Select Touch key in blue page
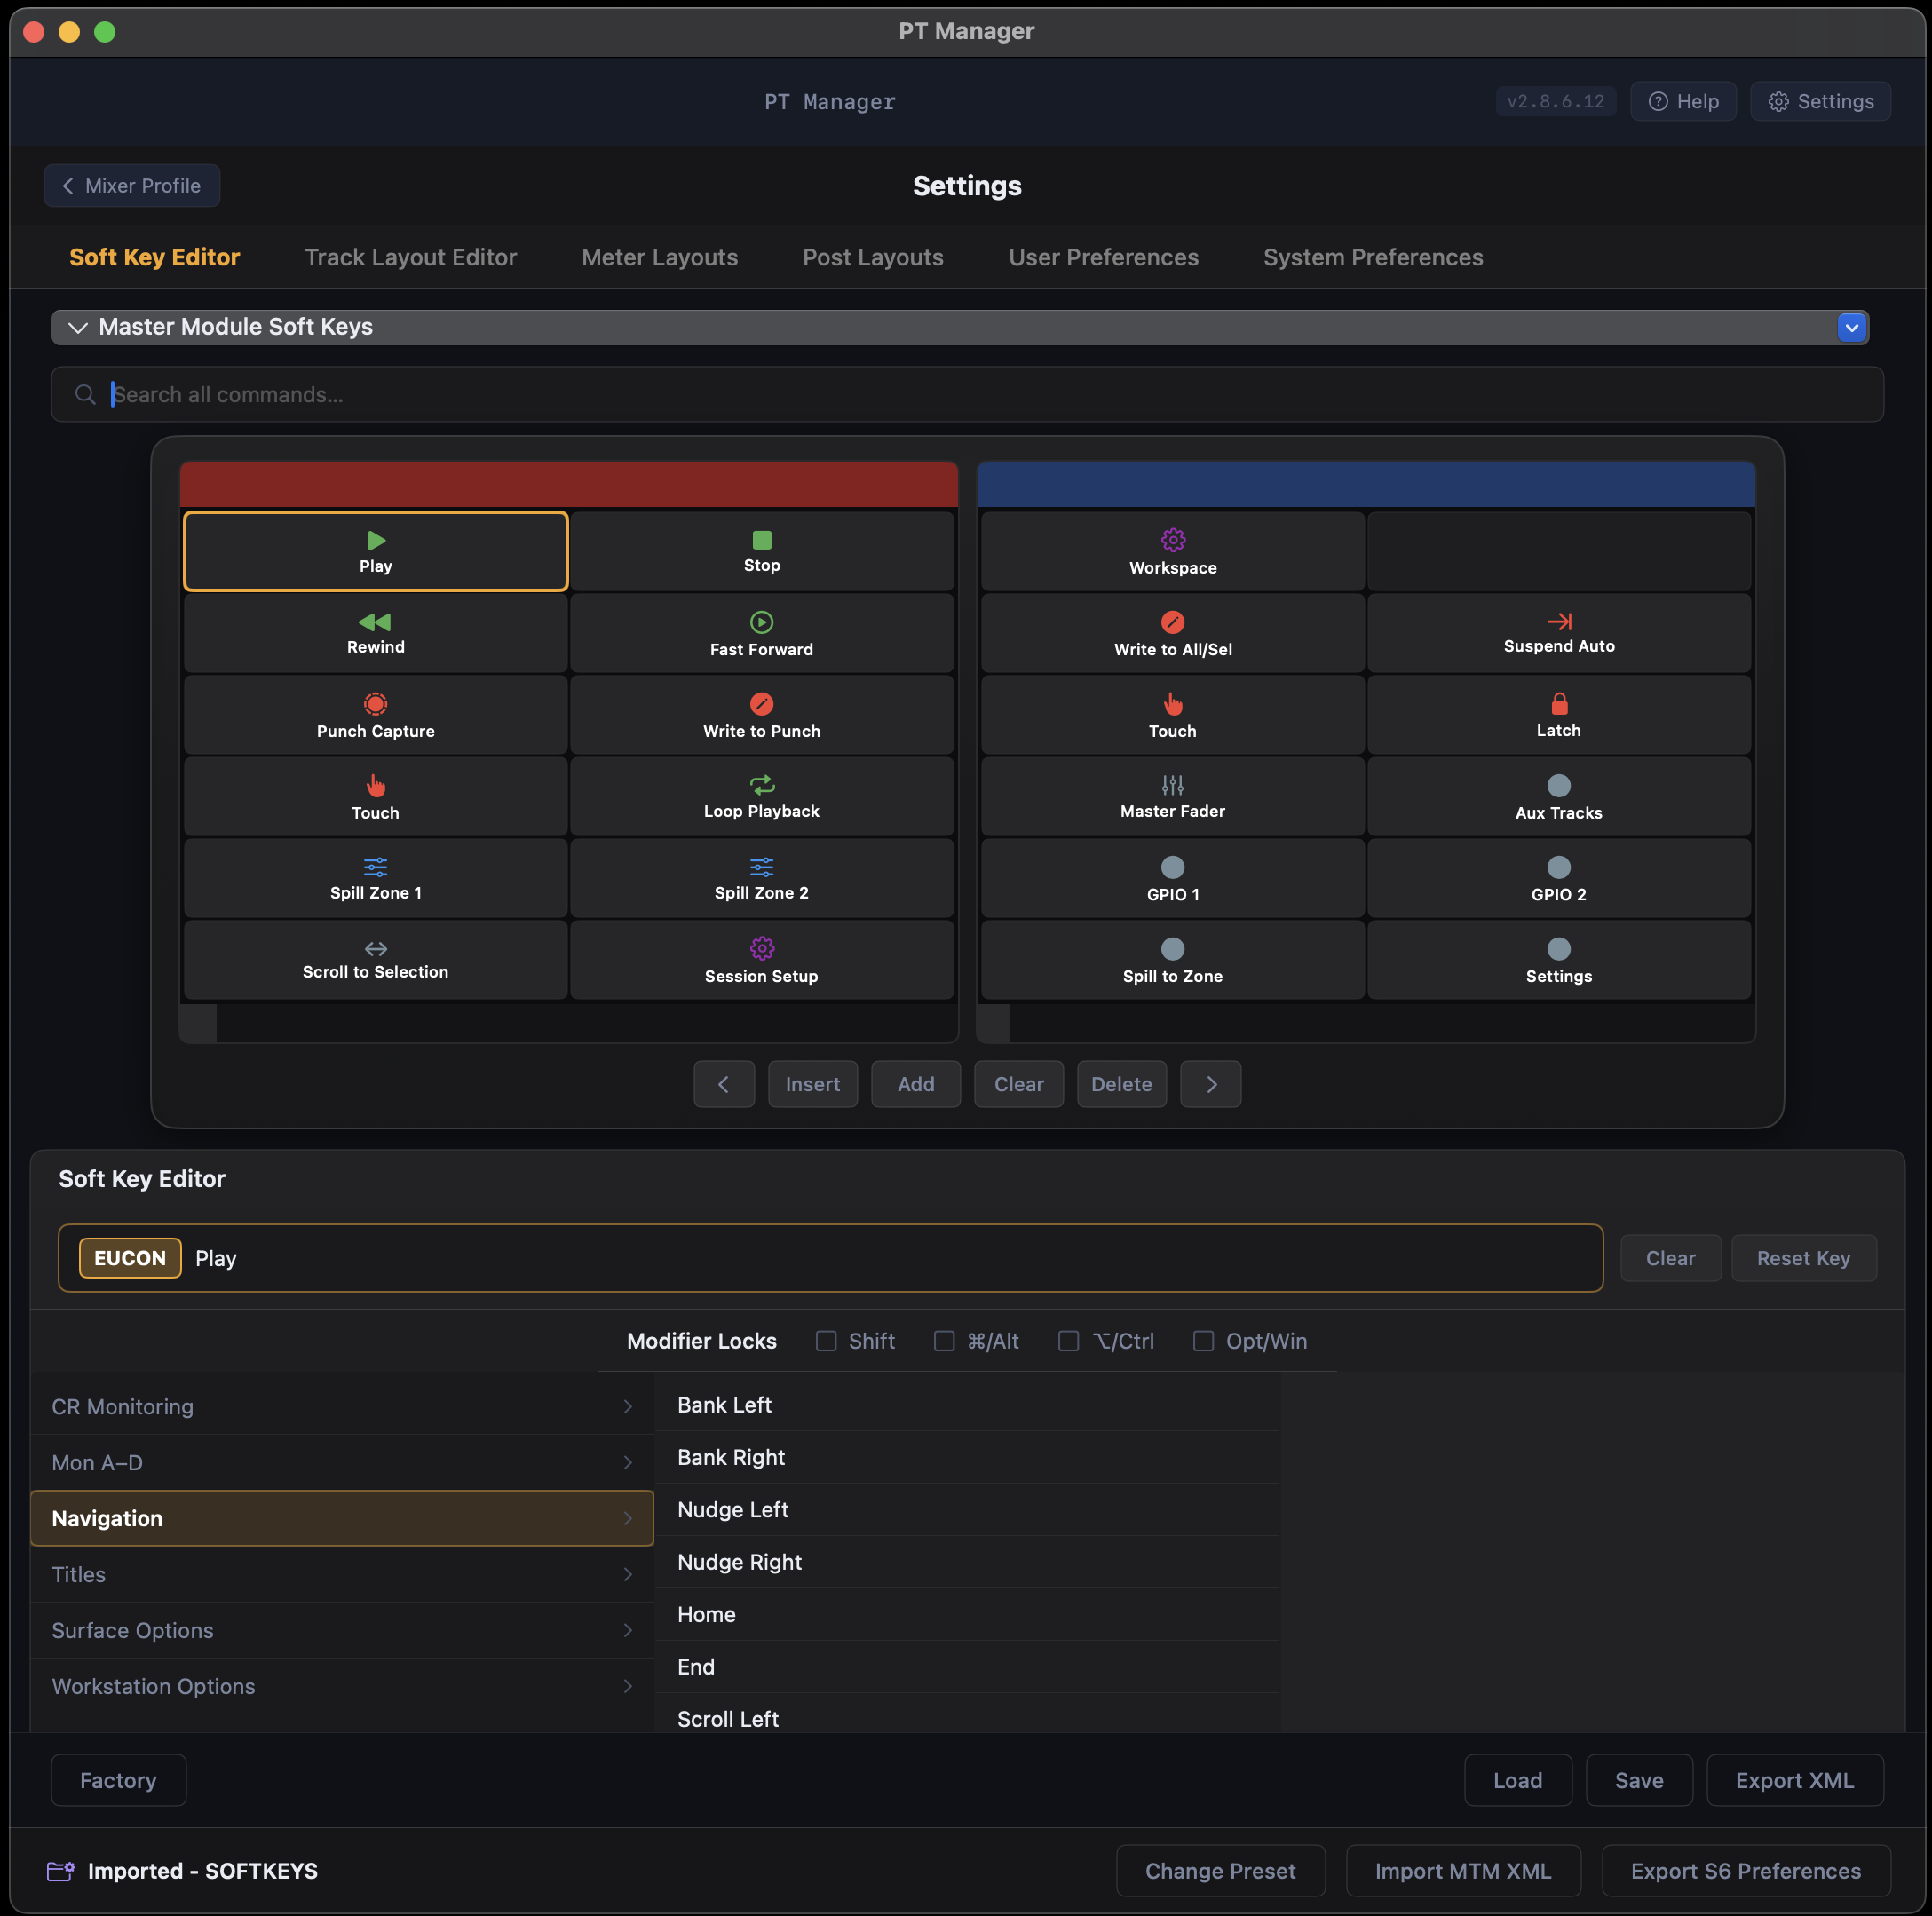 [x=1172, y=715]
